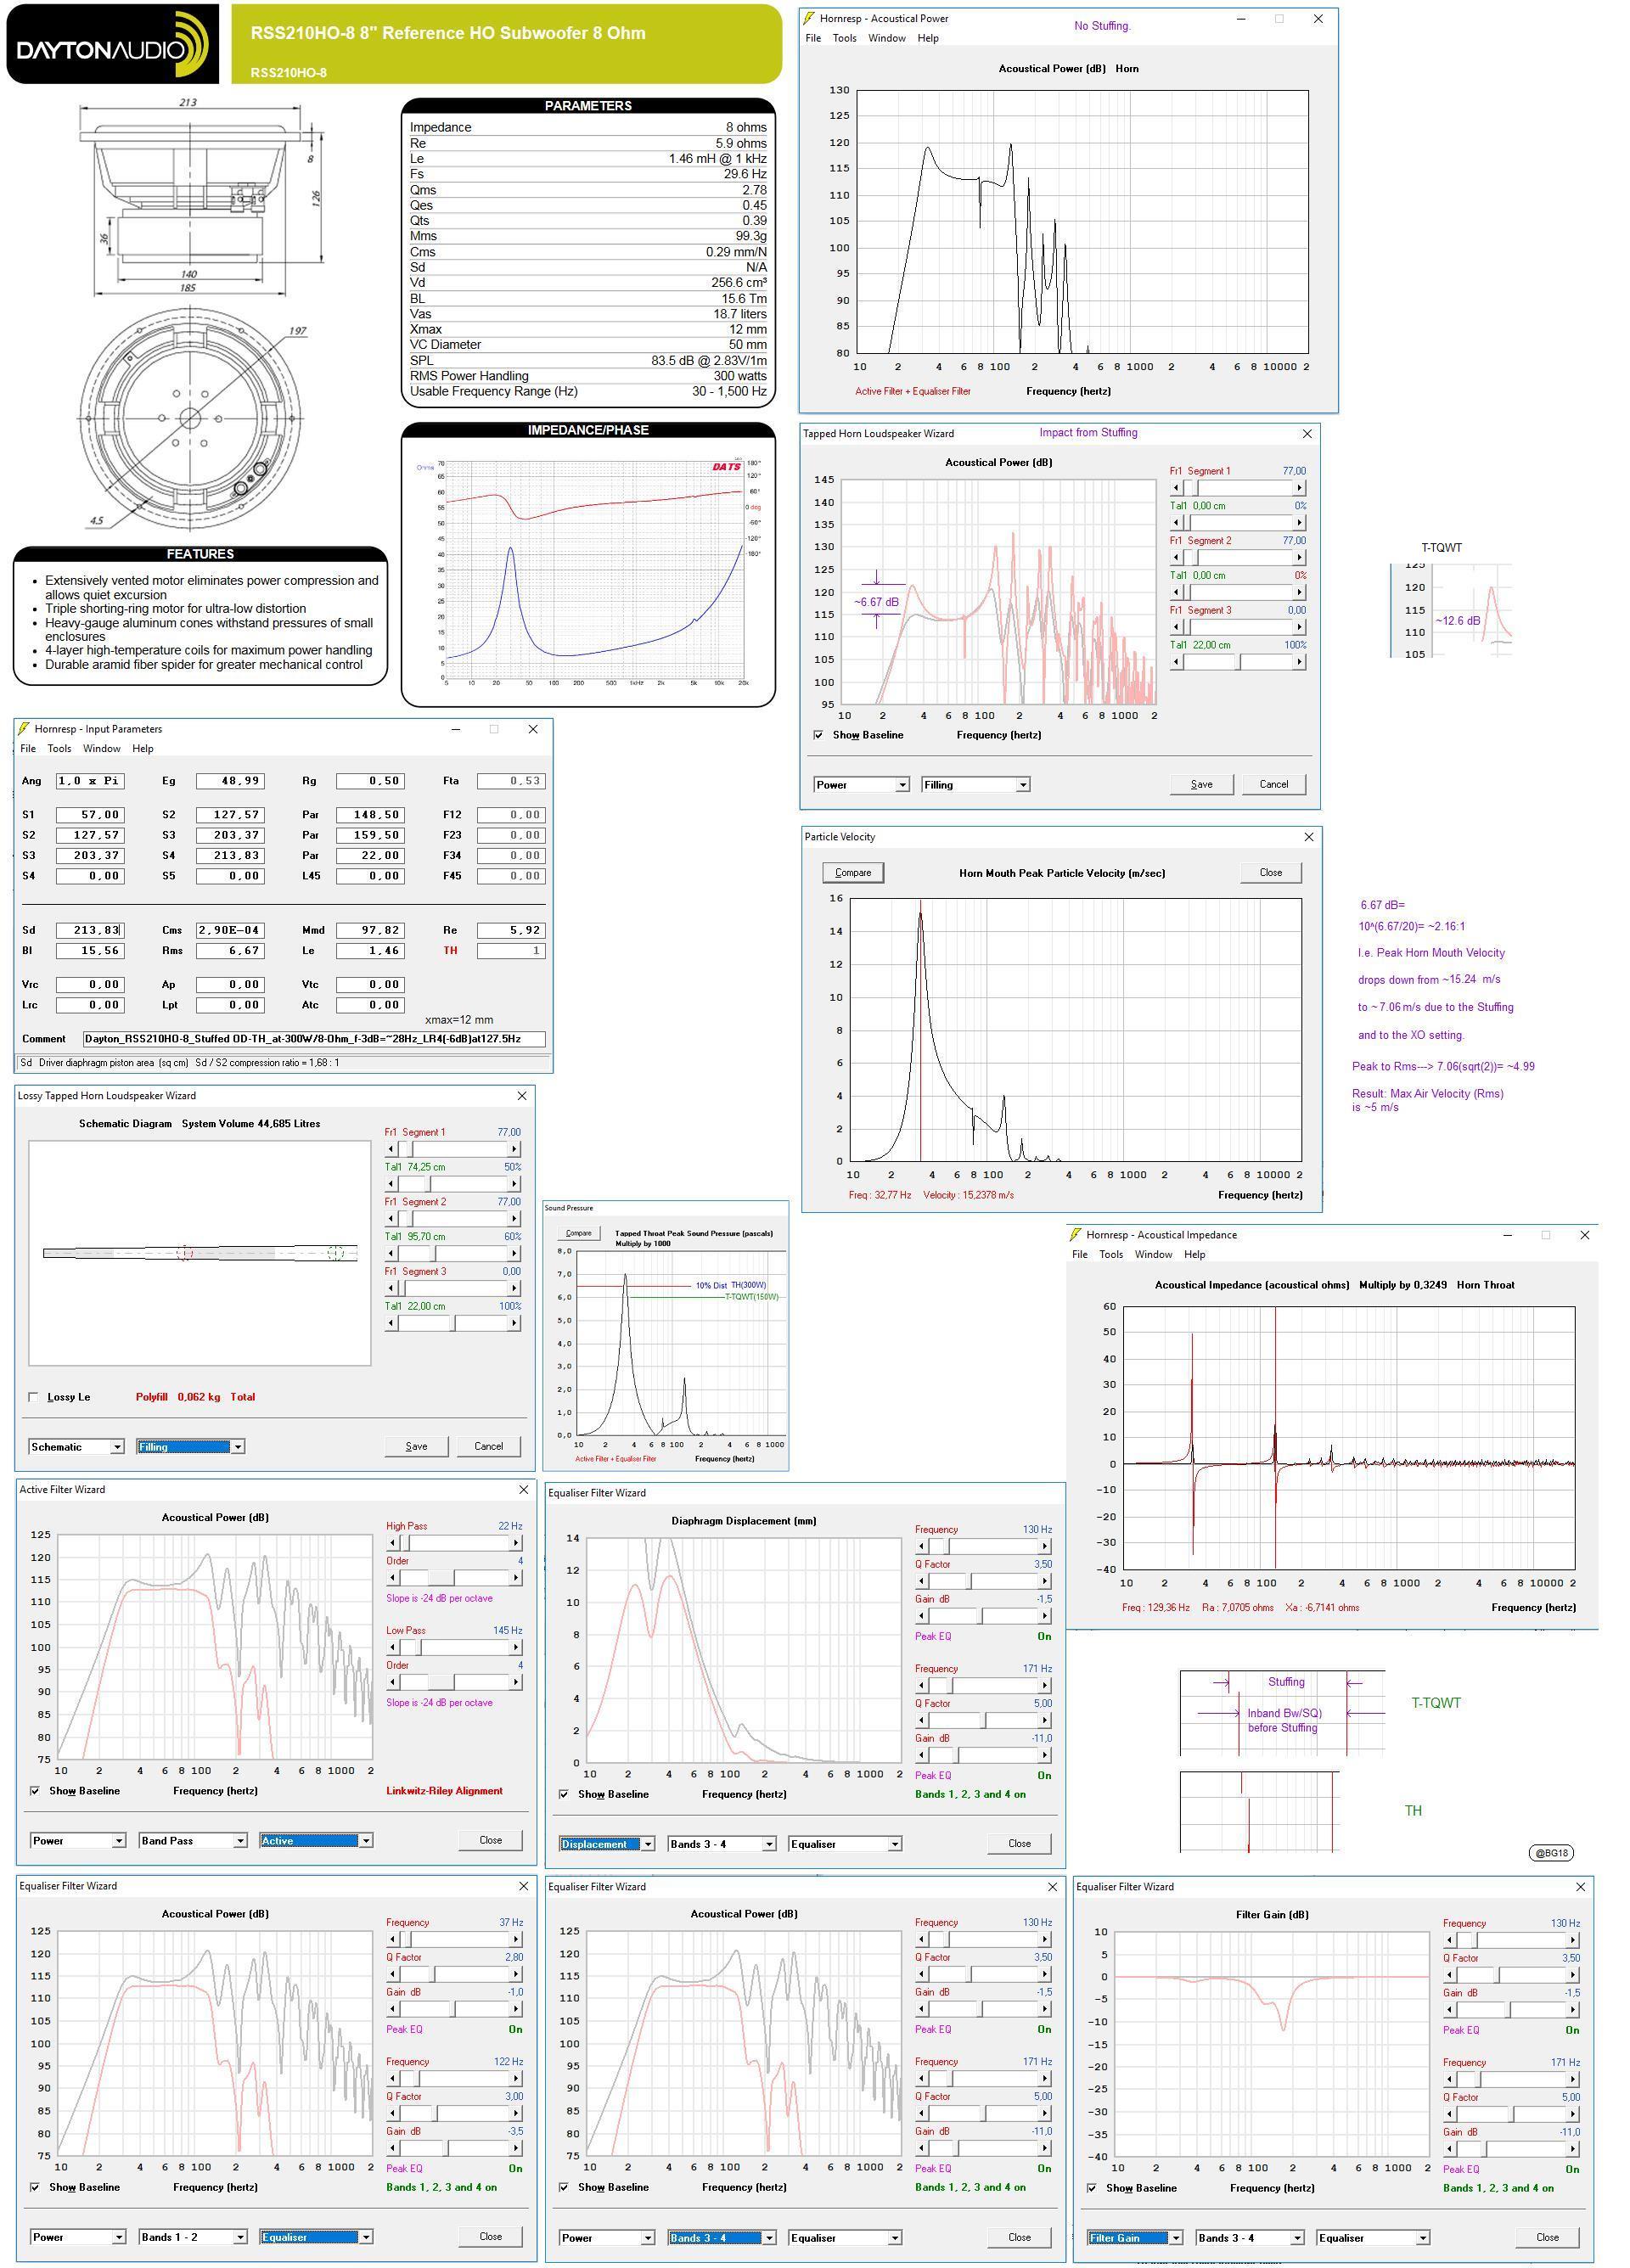
Task: Click left arrow of Fr1 Segment 1 slider in Lossy Wizard
Action: pos(392,1149)
